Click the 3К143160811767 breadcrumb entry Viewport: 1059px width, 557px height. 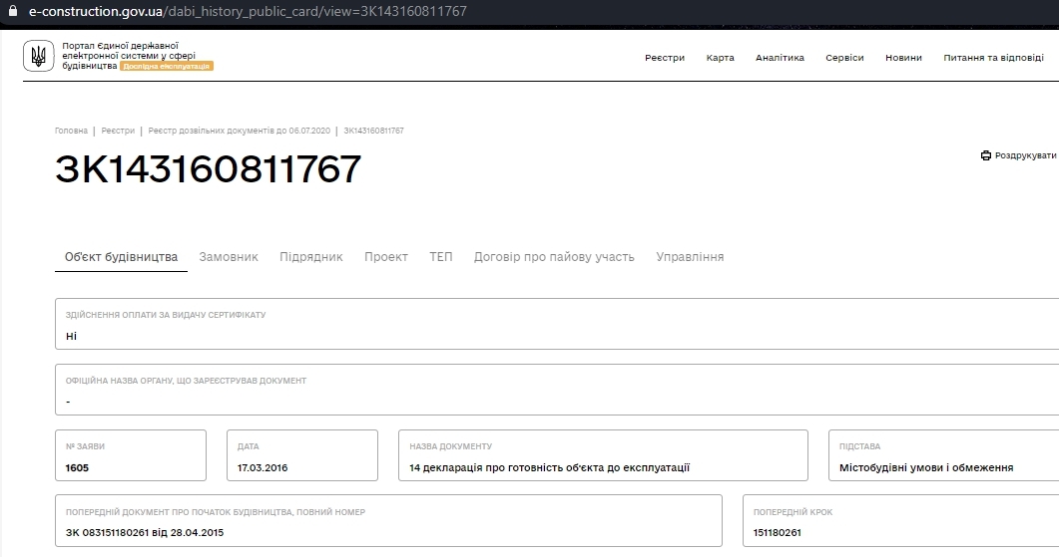(373, 131)
